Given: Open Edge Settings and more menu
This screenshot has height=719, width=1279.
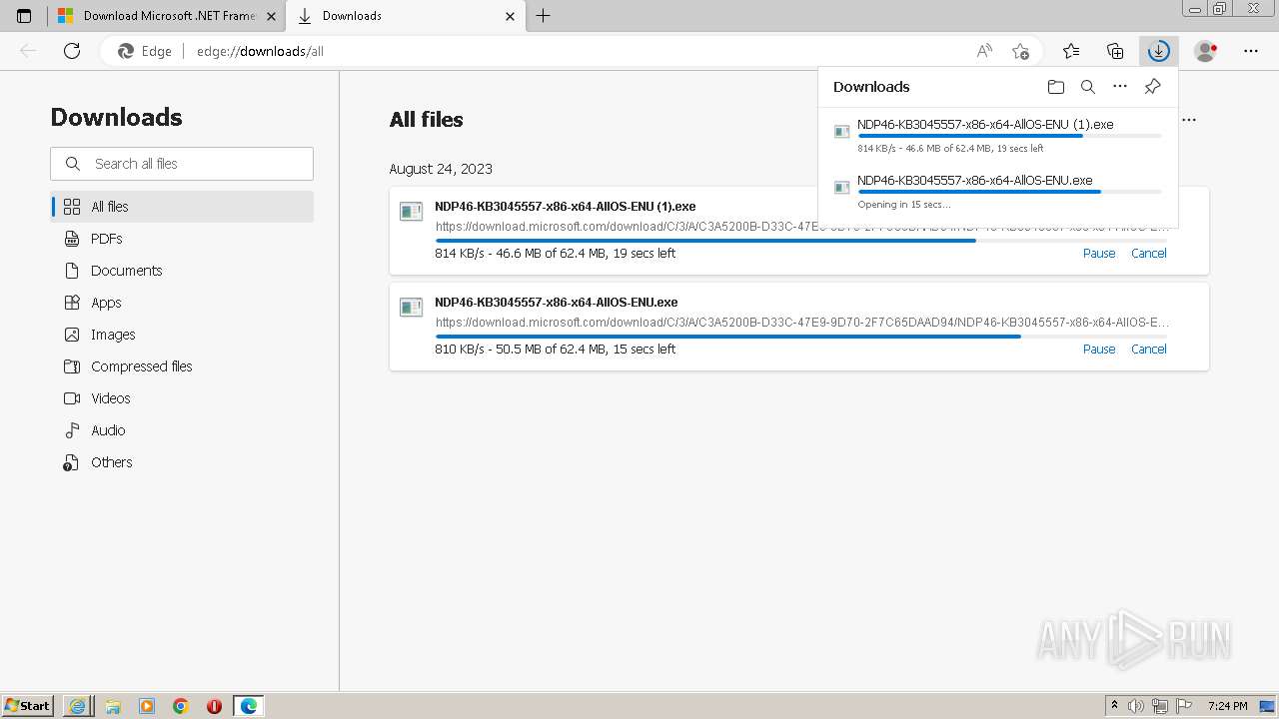Looking at the screenshot, I should [1251, 51].
